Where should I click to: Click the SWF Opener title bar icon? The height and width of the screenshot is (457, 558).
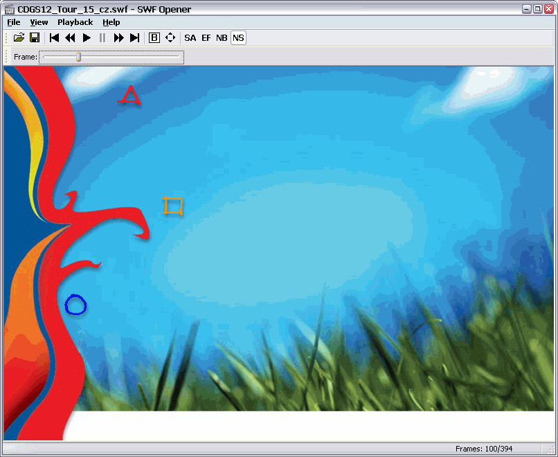pyautogui.click(x=10, y=9)
